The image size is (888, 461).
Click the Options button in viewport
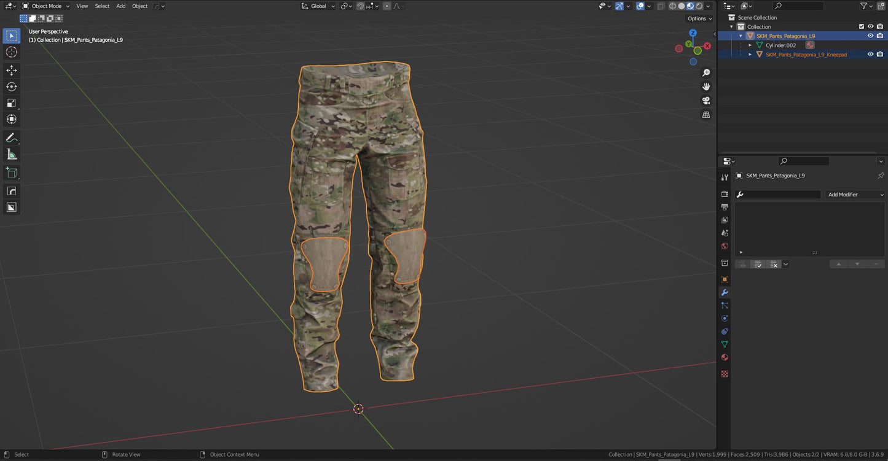[x=699, y=18]
